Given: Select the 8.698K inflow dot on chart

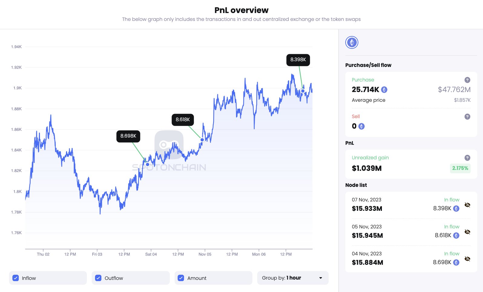Looking at the screenshot, I should tap(147, 164).
